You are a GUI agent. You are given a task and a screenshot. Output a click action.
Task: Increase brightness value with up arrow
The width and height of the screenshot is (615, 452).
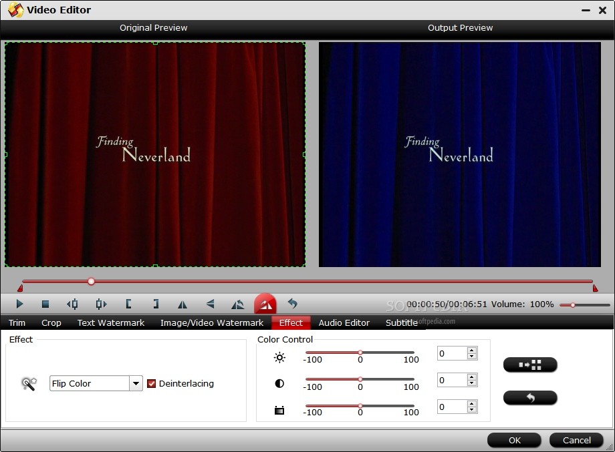(472, 350)
